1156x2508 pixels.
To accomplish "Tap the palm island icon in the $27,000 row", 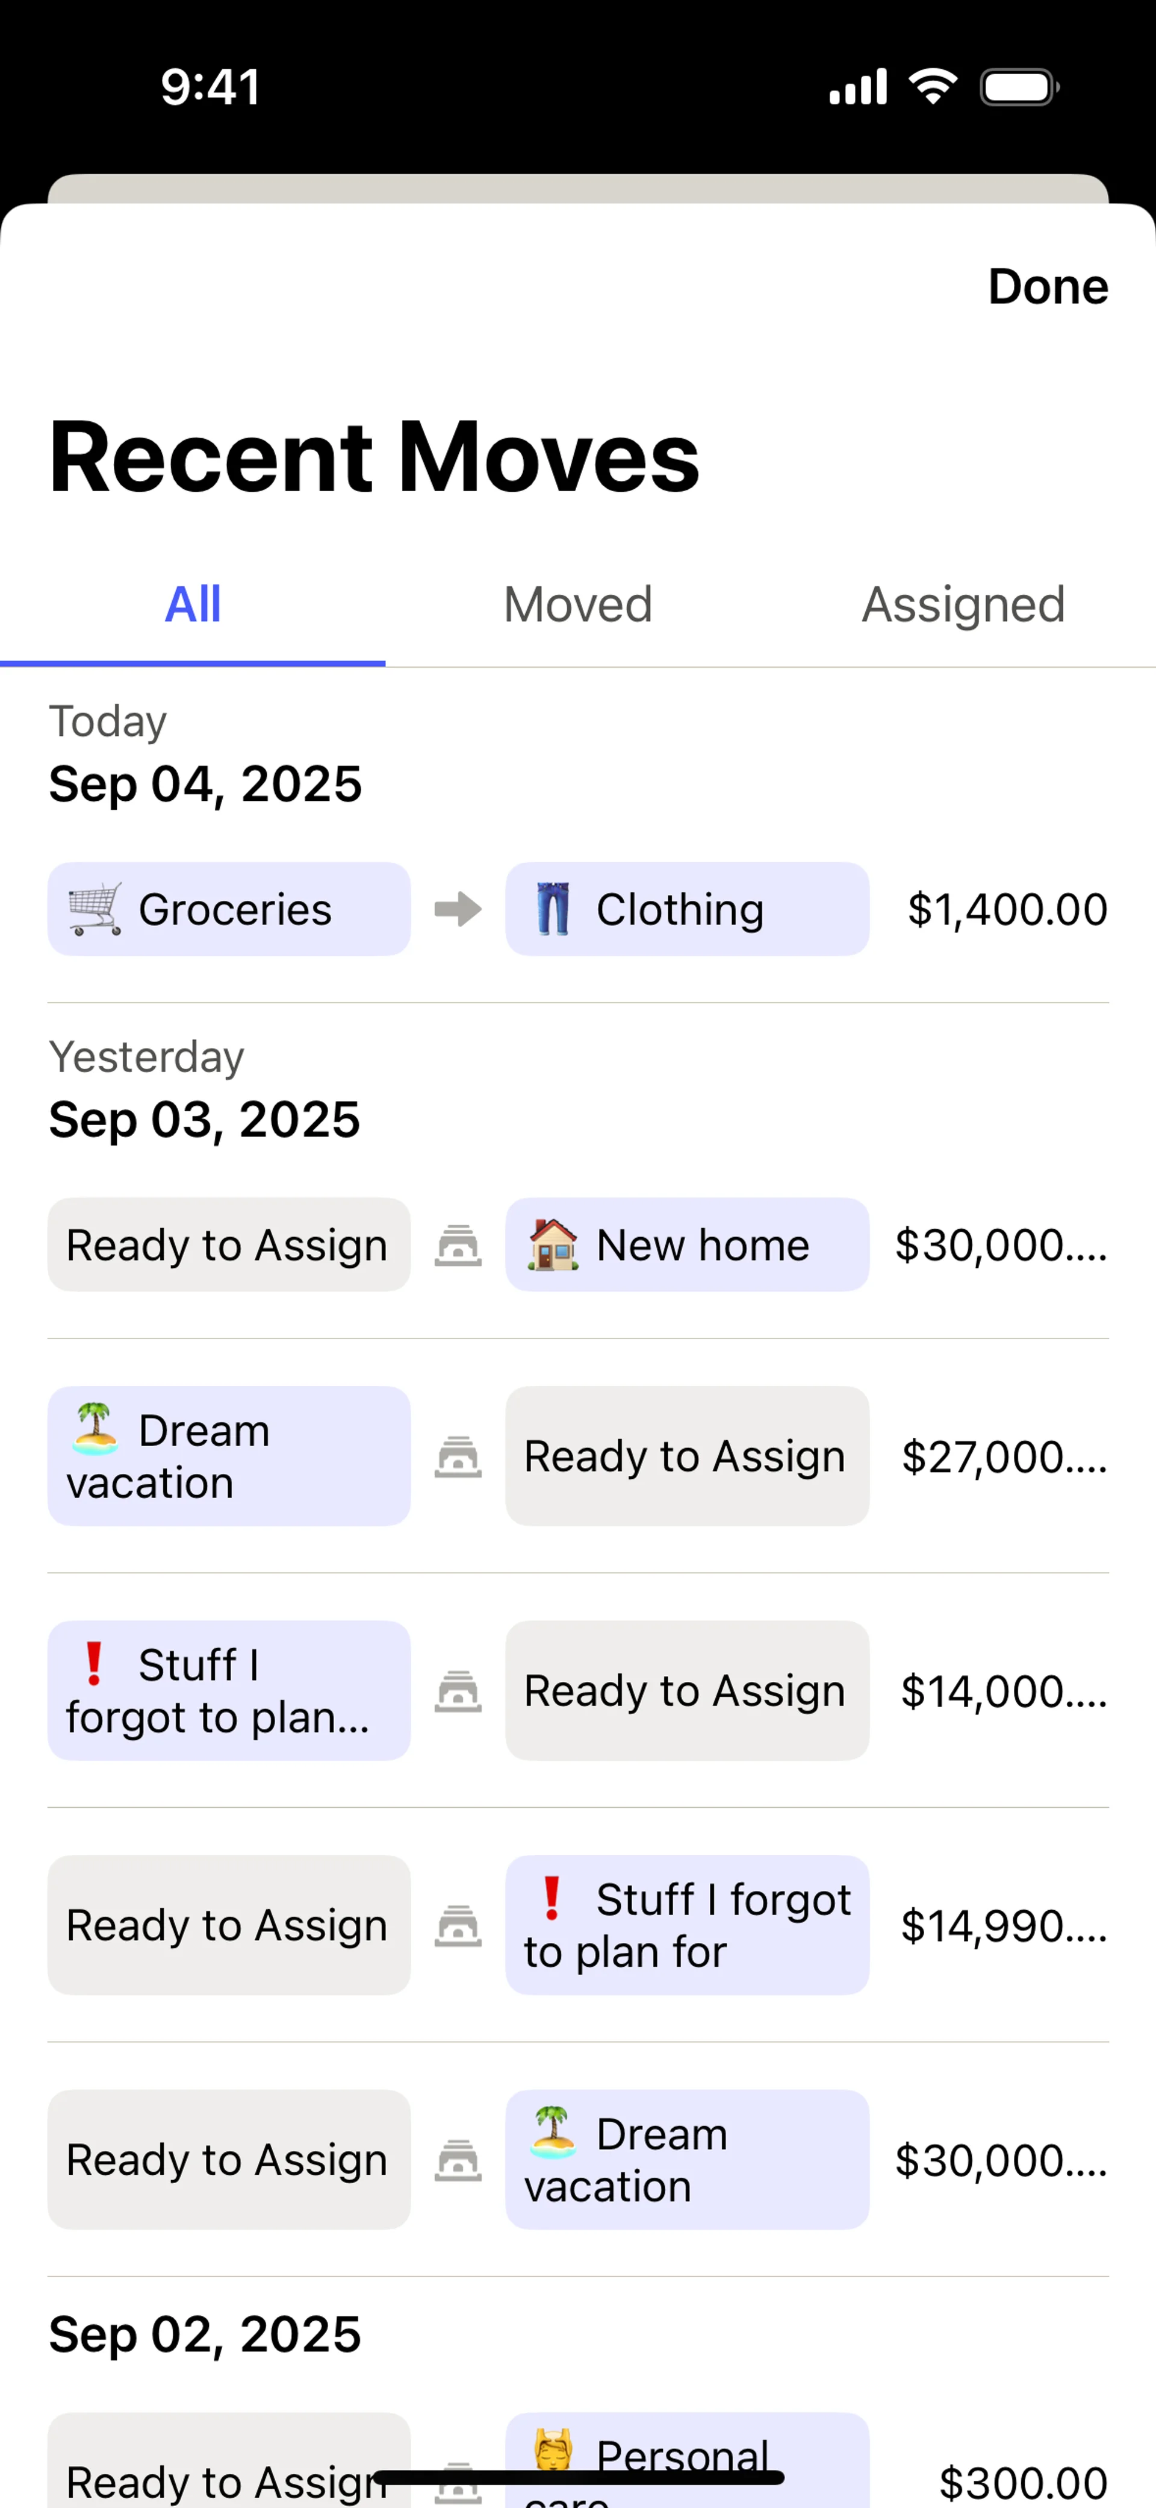I will (x=95, y=1429).
